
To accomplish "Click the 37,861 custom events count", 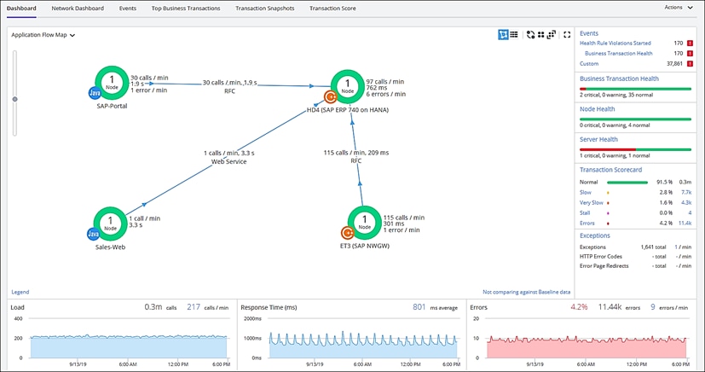I will click(x=674, y=64).
